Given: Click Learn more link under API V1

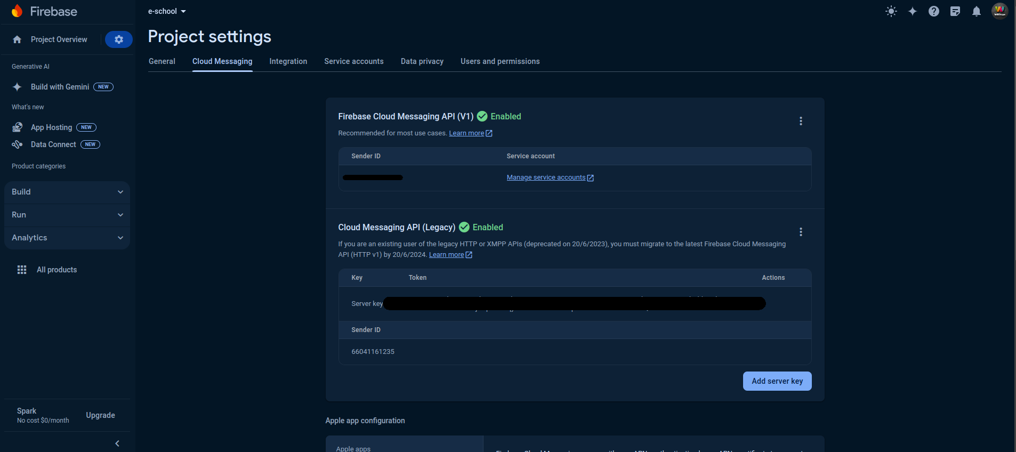Looking at the screenshot, I should (466, 133).
